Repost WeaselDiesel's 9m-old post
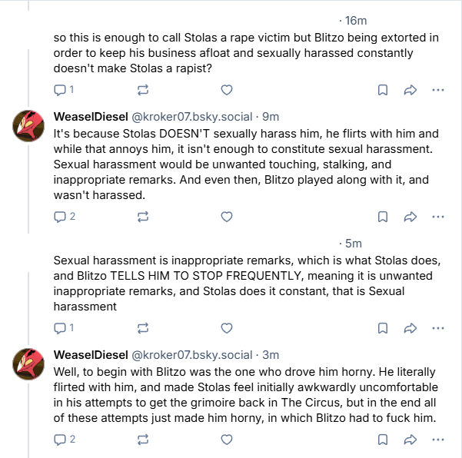This screenshot has height=458, width=462. coord(142,217)
